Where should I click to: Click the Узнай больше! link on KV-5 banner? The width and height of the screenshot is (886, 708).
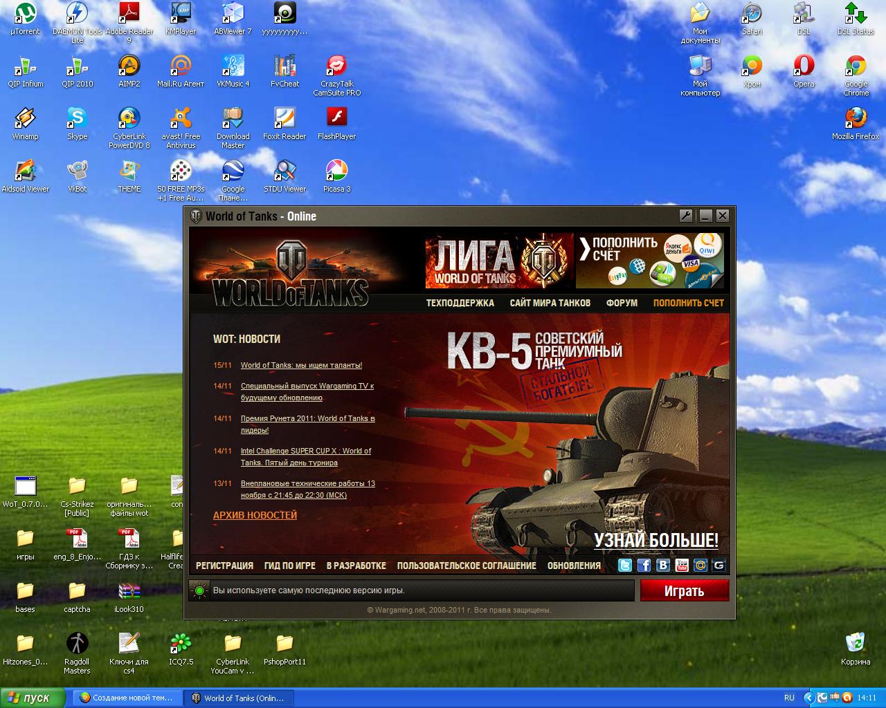656,540
